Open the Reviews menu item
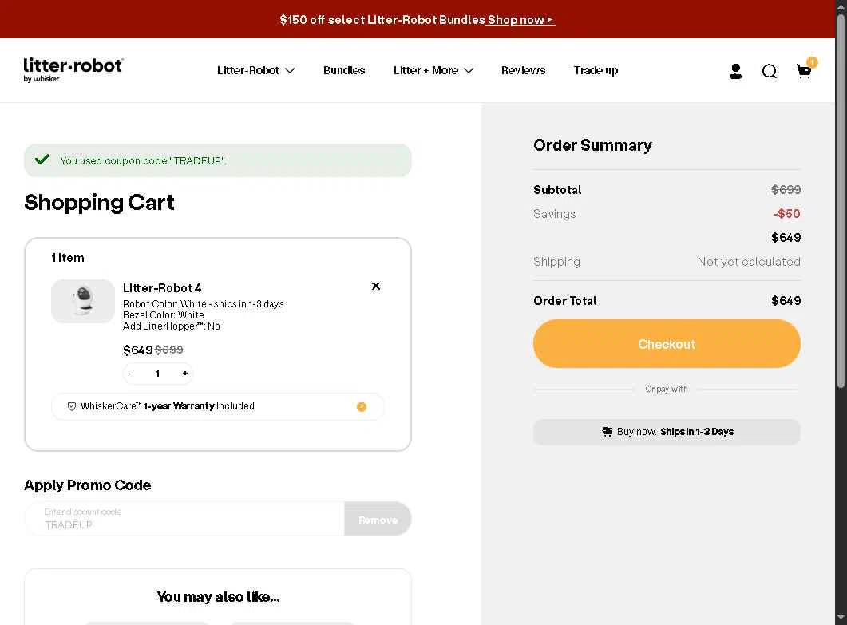847x625 pixels. (x=523, y=70)
